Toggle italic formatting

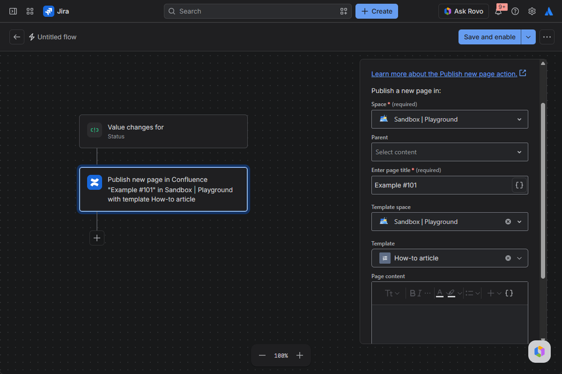point(420,293)
